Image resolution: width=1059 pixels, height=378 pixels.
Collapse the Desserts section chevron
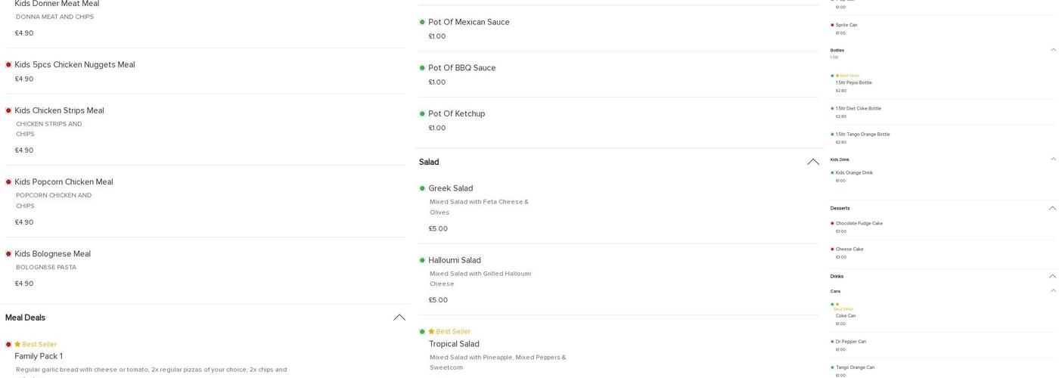tap(1052, 208)
